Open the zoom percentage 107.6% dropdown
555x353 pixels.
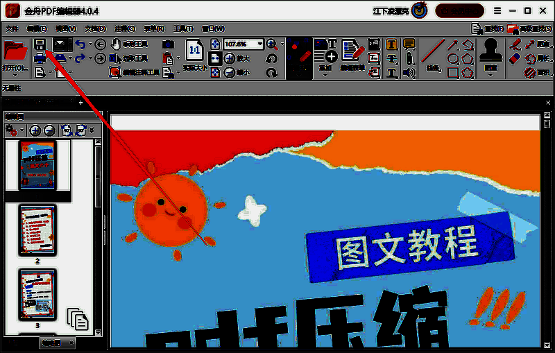tap(259, 44)
